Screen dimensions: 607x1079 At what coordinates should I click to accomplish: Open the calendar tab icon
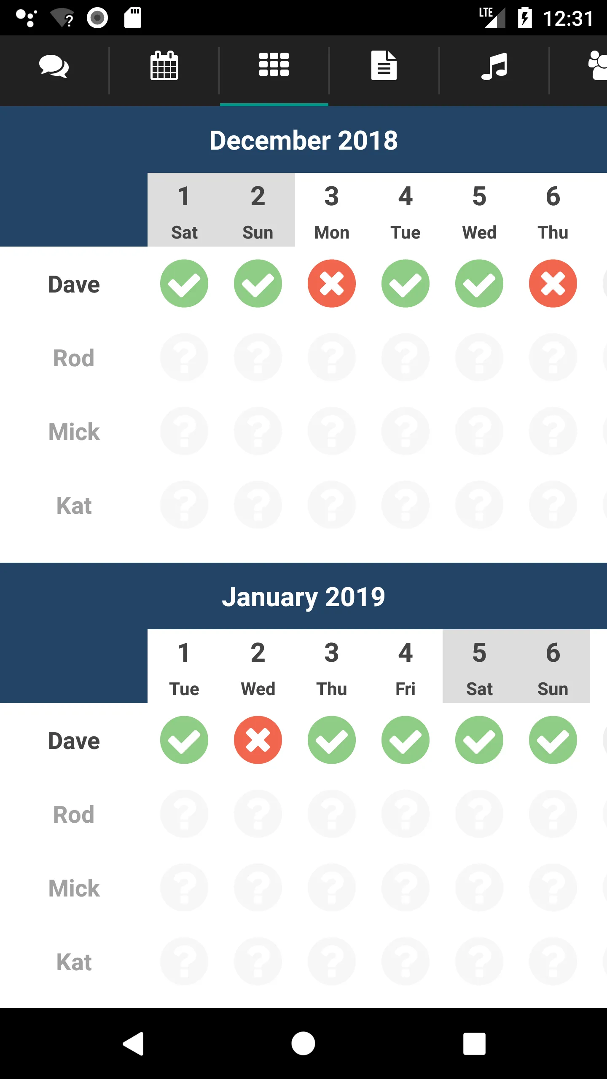point(164,65)
